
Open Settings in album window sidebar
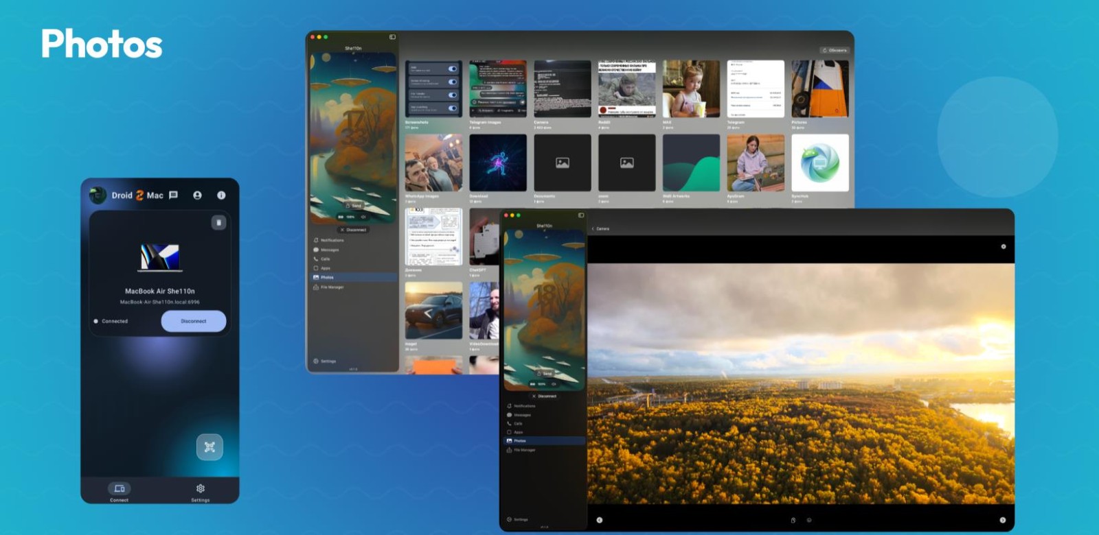[x=327, y=361]
